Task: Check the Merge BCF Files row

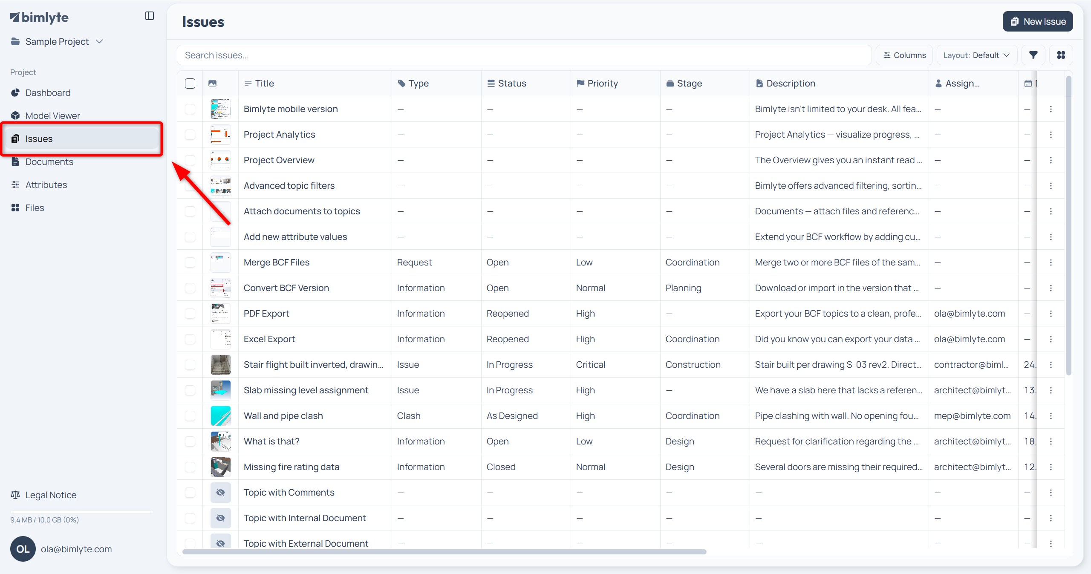Action: click(190, 262)
